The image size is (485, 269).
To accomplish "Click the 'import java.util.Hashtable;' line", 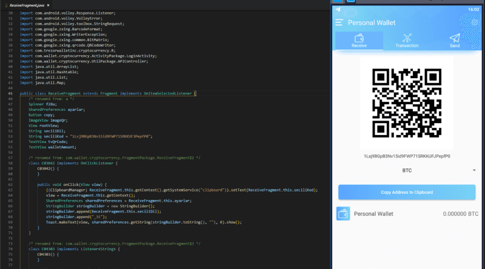I will 49,72.
